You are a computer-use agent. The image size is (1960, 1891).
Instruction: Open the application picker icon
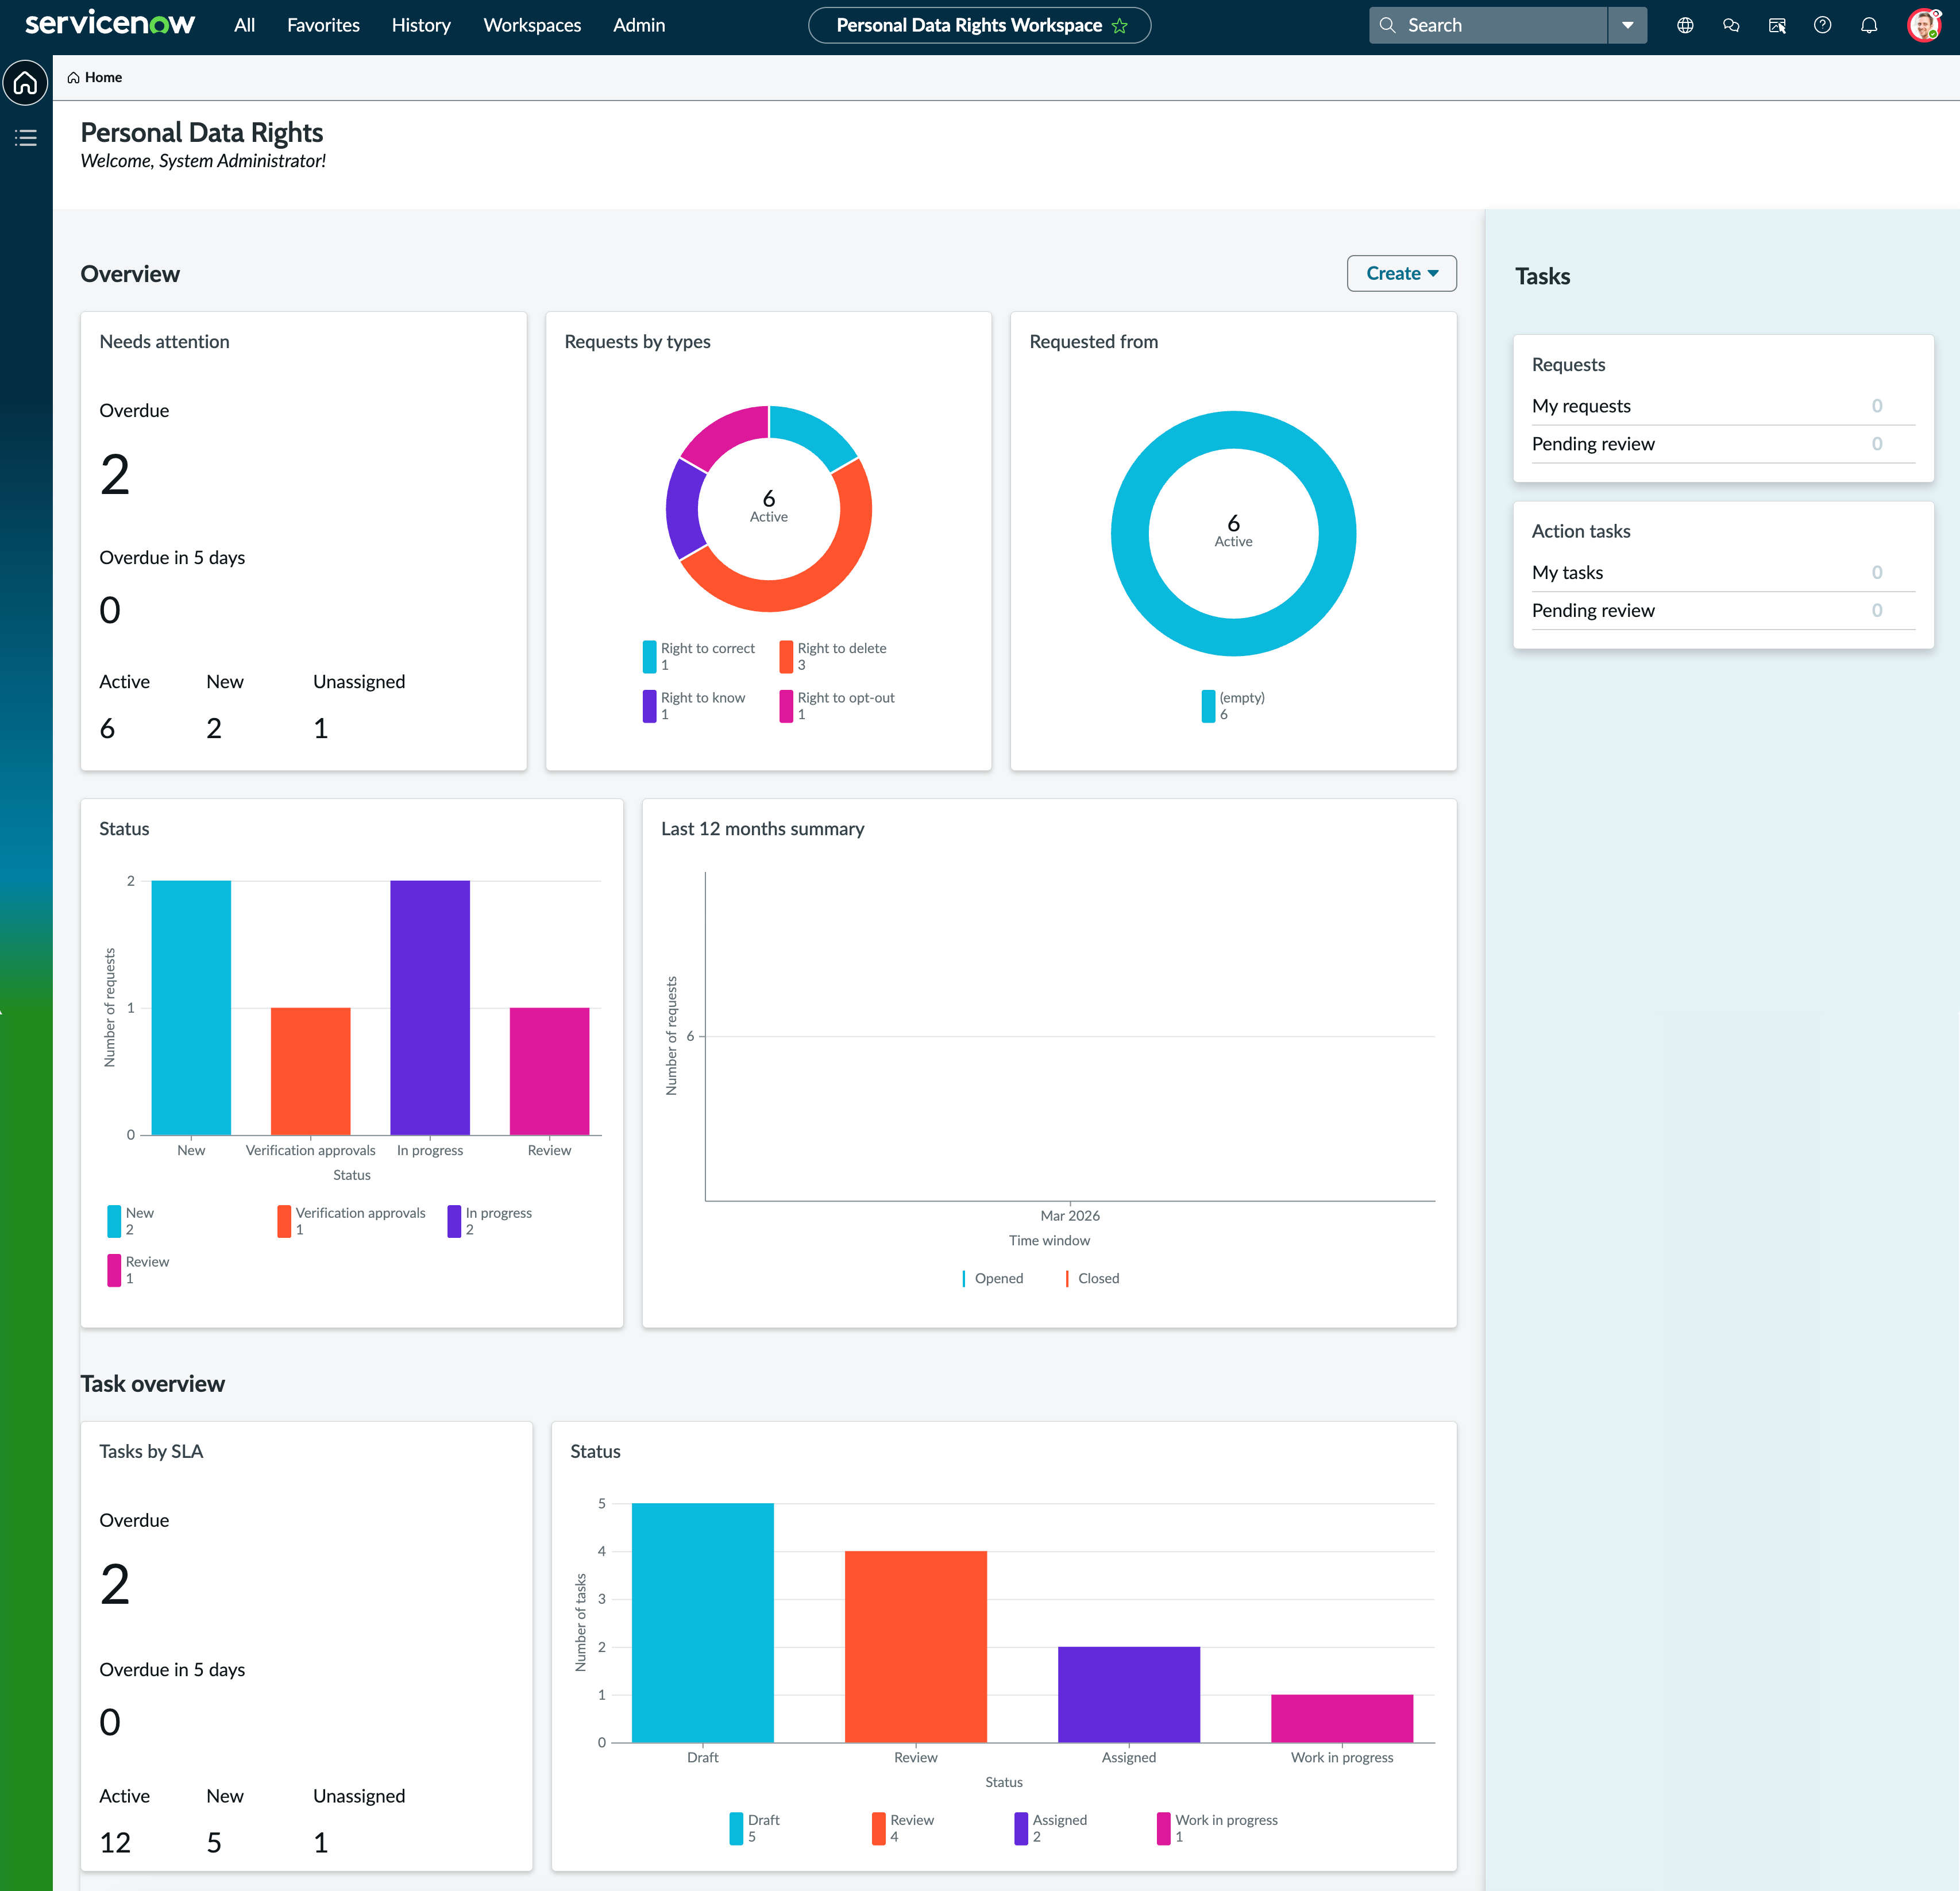pyautogui.click(x=1777, y=25)
